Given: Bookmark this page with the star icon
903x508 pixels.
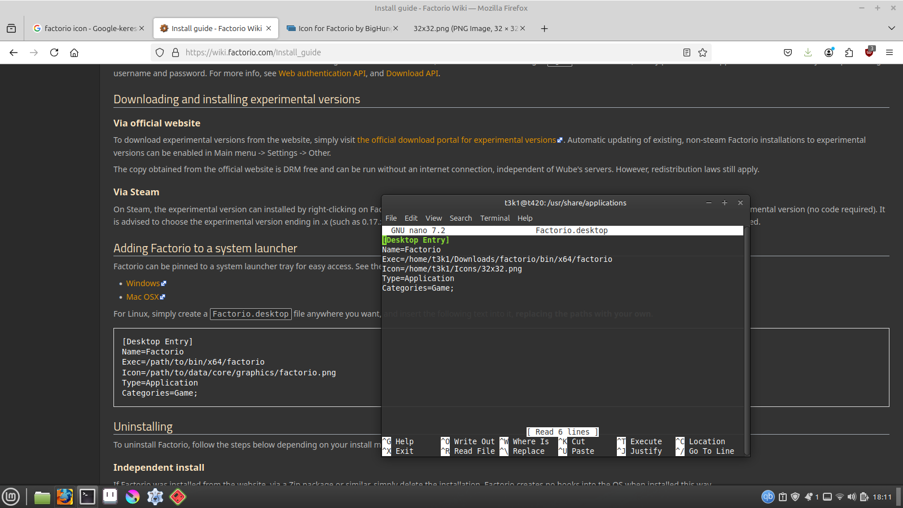Looking at the screenshot, I should pos(703,52).
